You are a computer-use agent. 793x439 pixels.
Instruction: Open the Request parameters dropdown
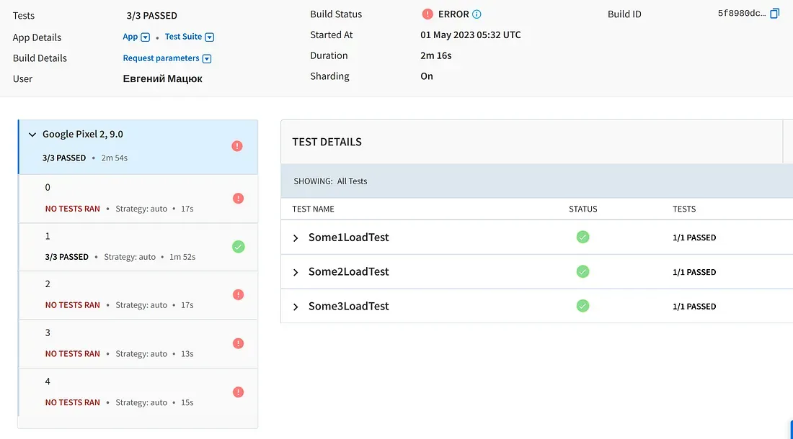[x=167, y=58]
